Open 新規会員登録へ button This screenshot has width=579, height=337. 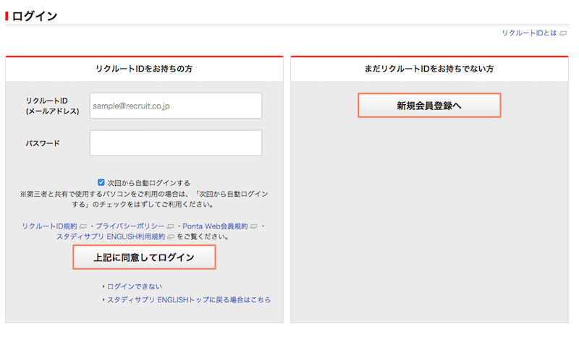coord(429,106)
